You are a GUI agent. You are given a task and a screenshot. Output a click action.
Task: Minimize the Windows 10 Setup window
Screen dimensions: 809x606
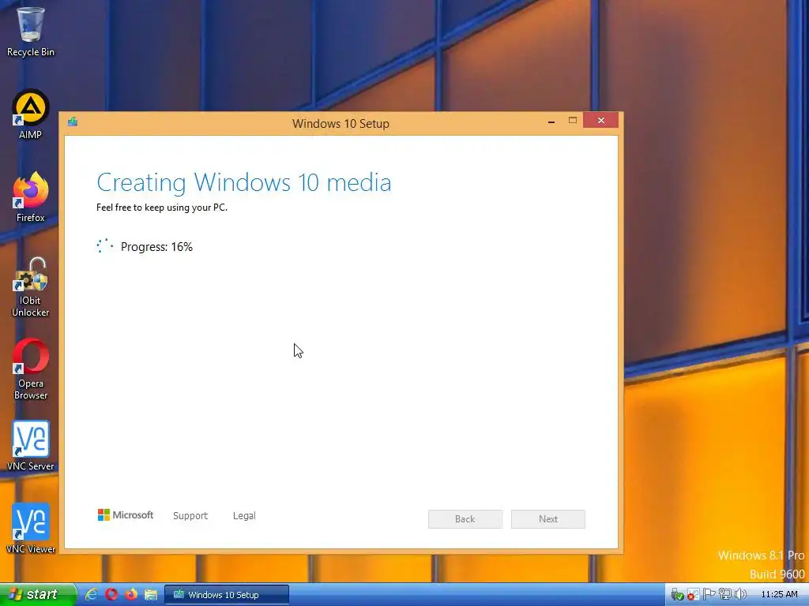click(551, 121)
